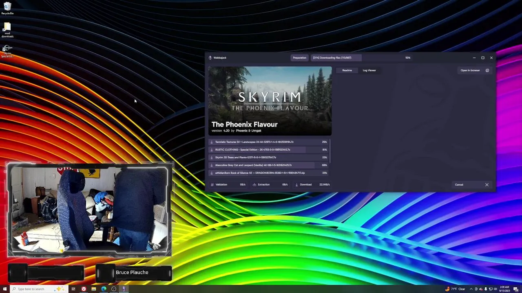The image size is (522, 293).
Task: Click the Copilot sparkle icon in search box
Action: (60, 289)
